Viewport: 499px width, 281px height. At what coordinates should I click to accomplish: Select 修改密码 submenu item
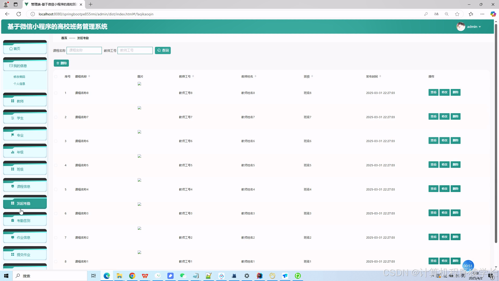pyautogui.click(x=19, y=77)
